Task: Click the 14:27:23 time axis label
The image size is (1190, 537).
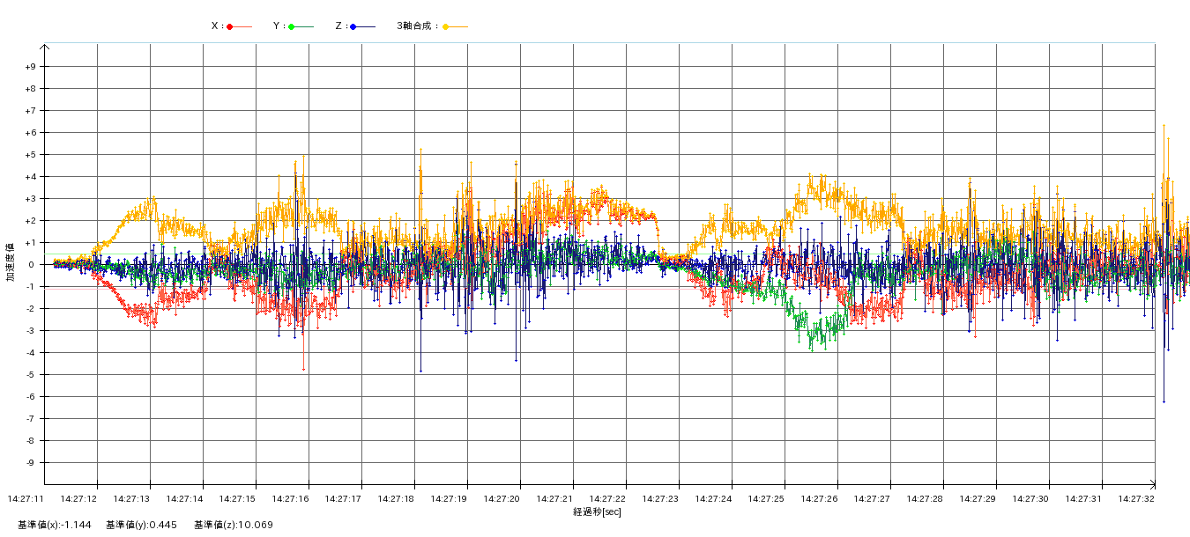Action: point(660,498)
